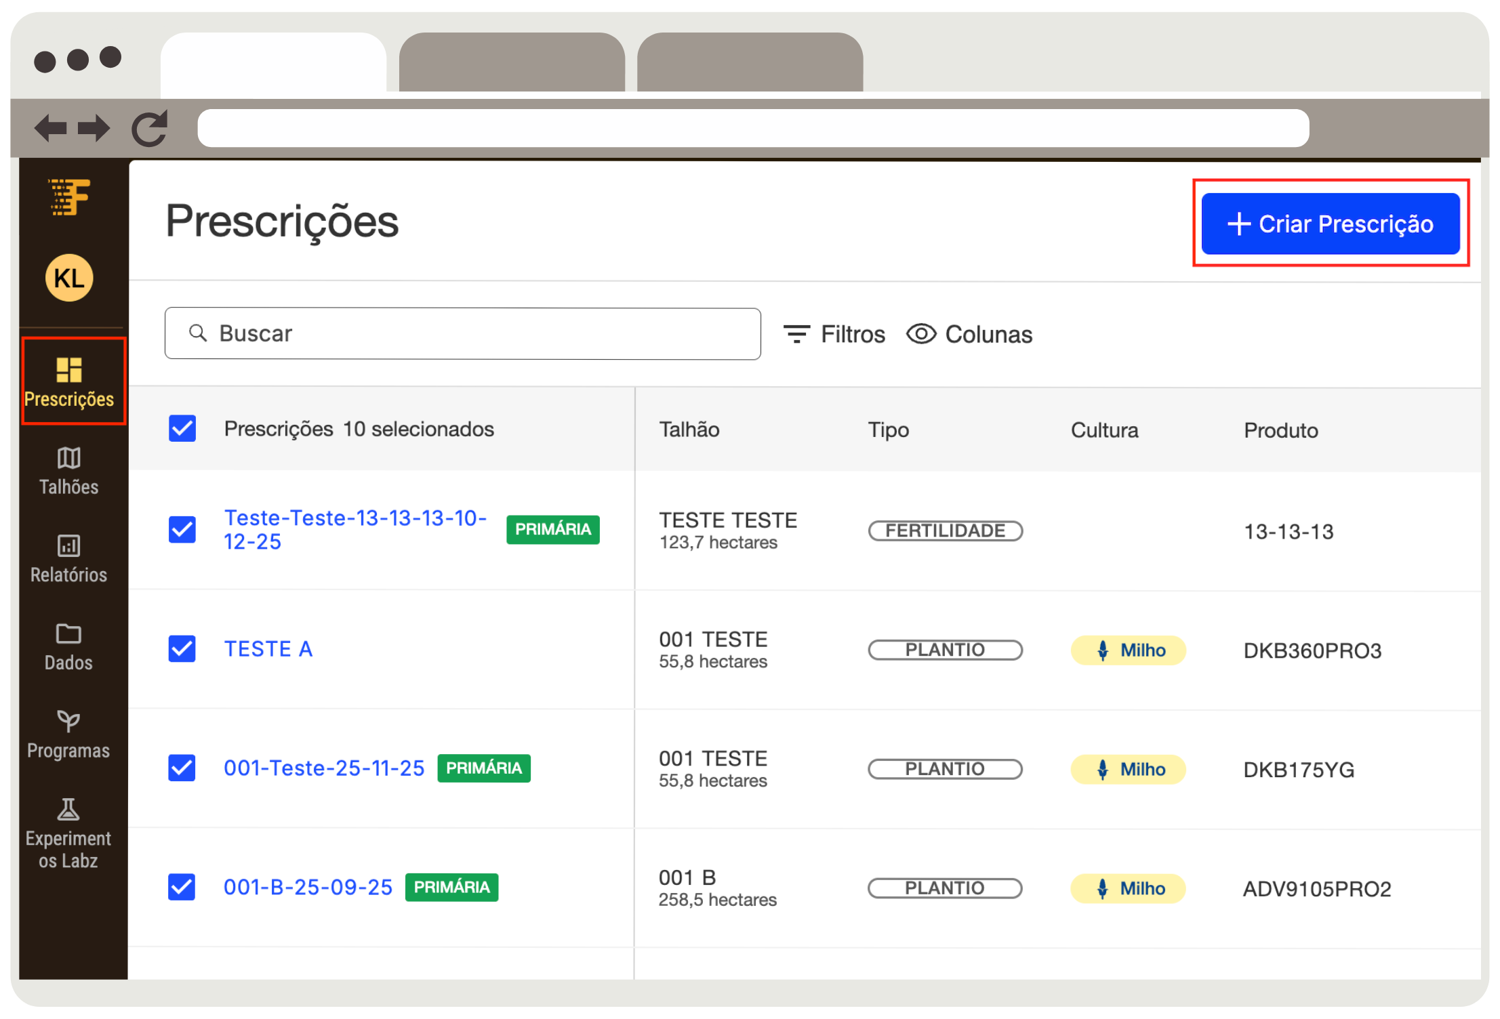Open the Dados folder section

pyautogui.click(x=68, y=646)
